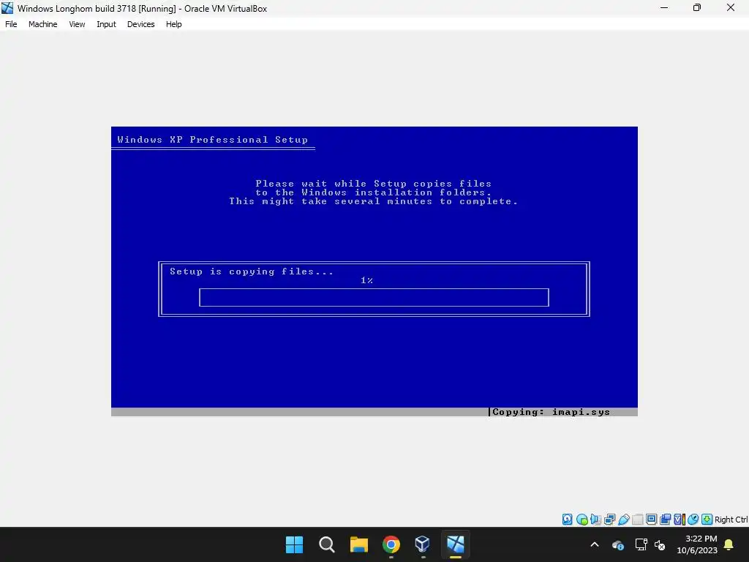Click the optical drive indicator icon
The image size is (749, 562).
(x=581, y=520)
